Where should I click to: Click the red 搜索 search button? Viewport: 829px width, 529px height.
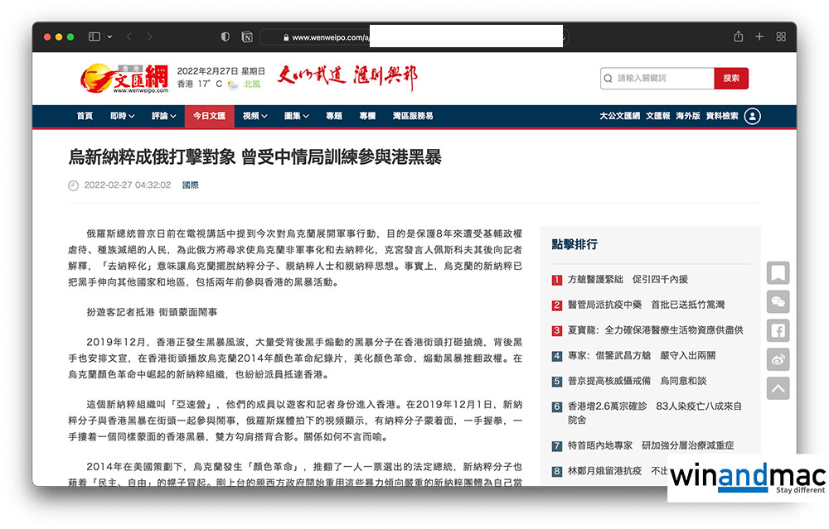point(730,79)
